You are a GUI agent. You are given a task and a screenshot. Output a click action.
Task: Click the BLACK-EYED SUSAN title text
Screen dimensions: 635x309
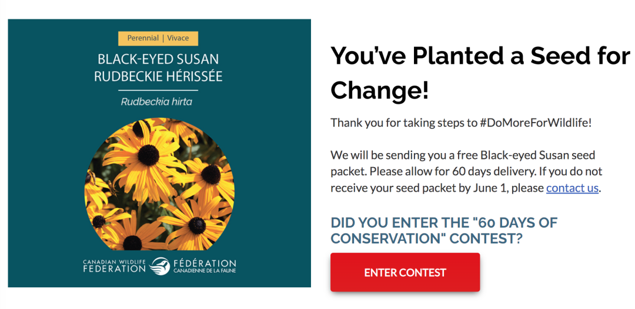coord(158,60)
